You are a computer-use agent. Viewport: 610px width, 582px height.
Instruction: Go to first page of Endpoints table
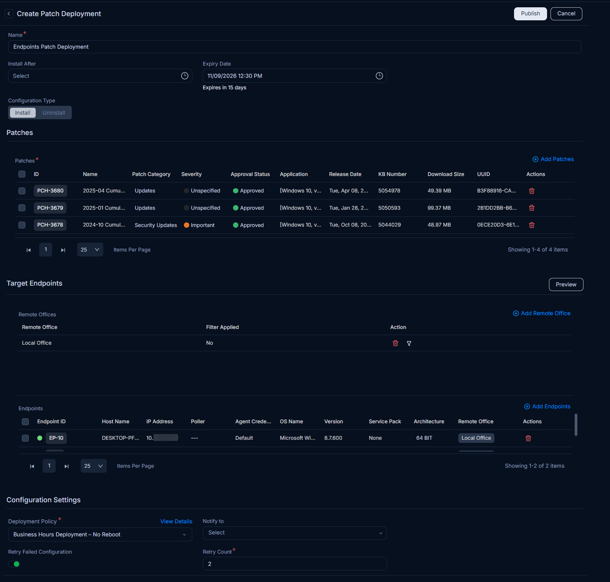click(32, 466)
